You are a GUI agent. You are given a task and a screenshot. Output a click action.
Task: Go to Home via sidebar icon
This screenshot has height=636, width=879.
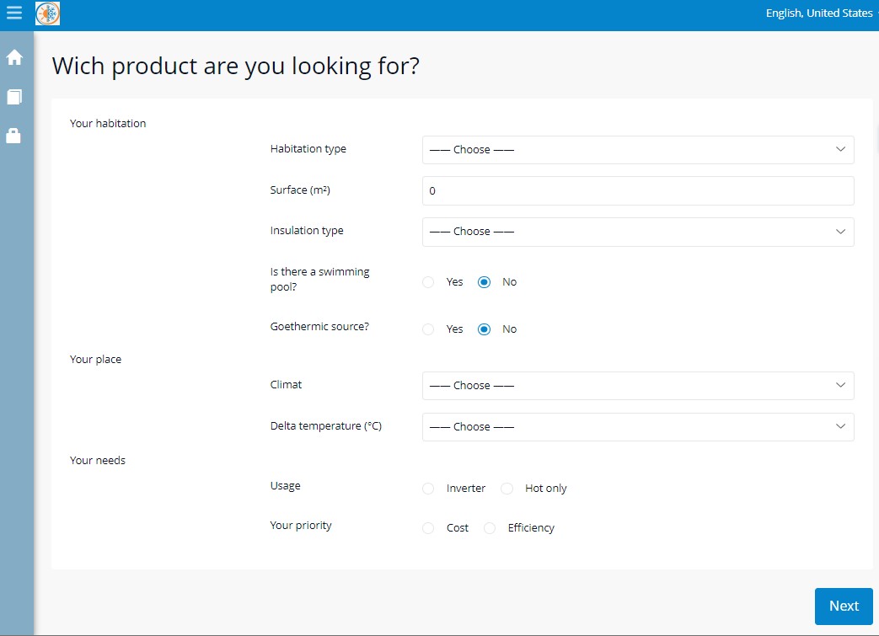14,57
